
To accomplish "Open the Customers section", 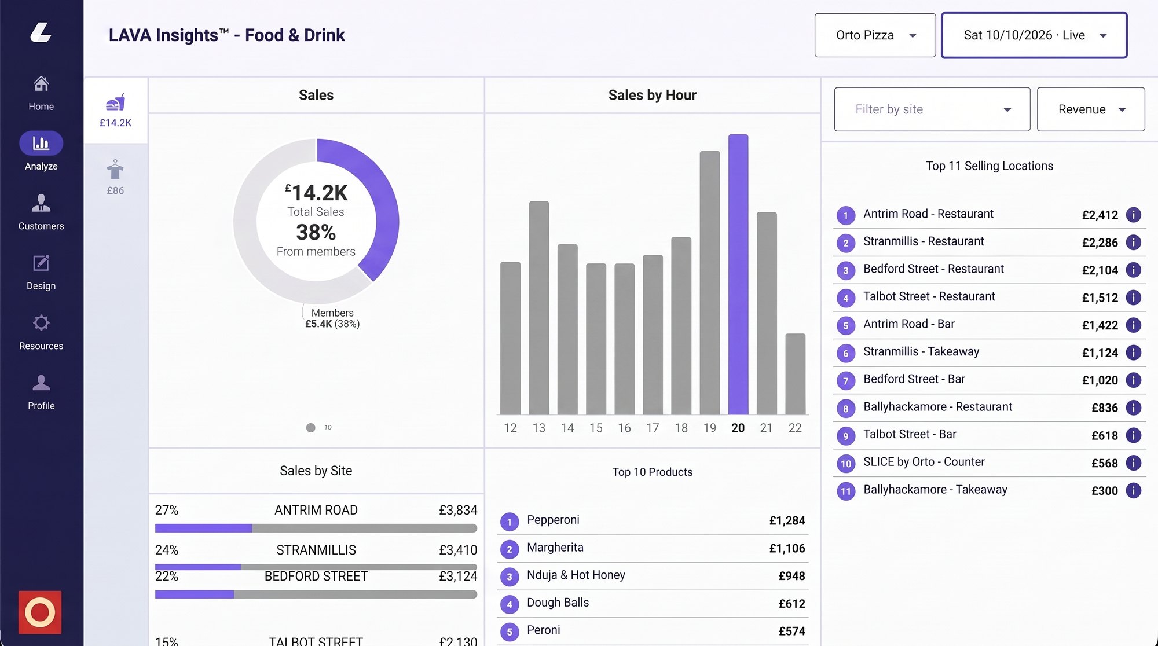I will tap(41, 212).
